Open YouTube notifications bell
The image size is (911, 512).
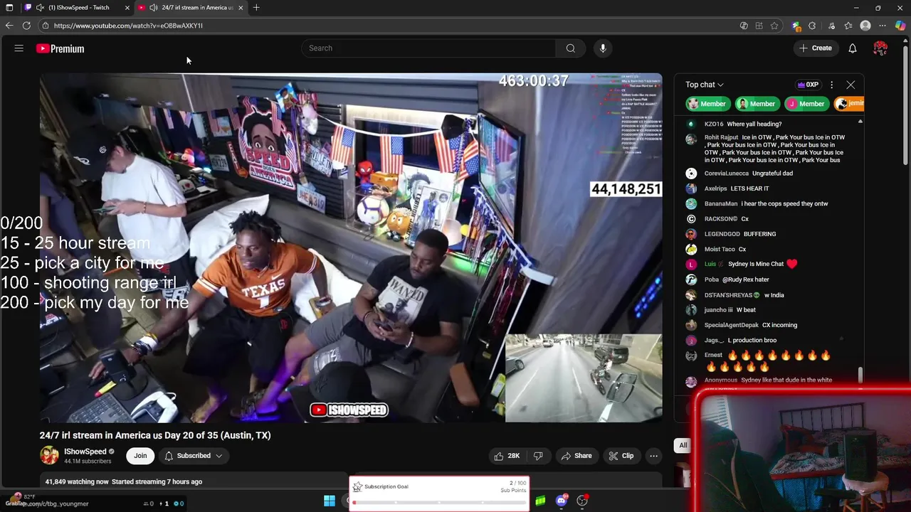pyautogui.click(x=852, y=48)
